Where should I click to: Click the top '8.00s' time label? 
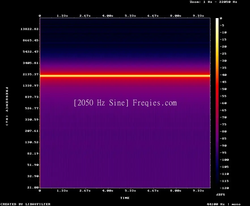[175, 16]
